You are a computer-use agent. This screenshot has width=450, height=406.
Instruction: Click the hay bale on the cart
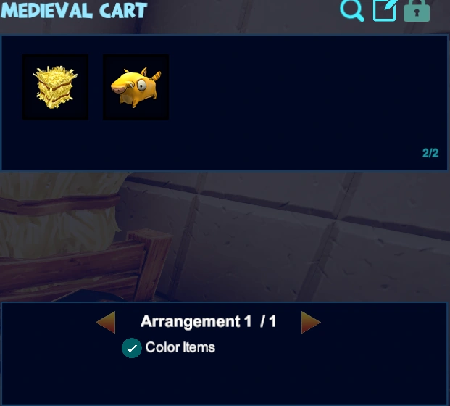pos(57,214)
